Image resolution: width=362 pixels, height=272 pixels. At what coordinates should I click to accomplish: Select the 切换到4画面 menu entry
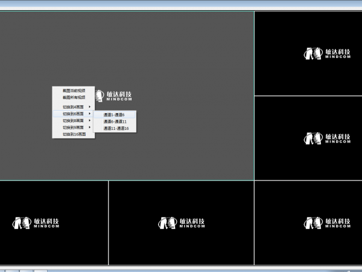point(73,107)
